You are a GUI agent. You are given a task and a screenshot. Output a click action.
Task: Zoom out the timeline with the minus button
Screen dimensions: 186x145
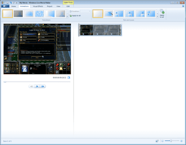click(162, 141)
